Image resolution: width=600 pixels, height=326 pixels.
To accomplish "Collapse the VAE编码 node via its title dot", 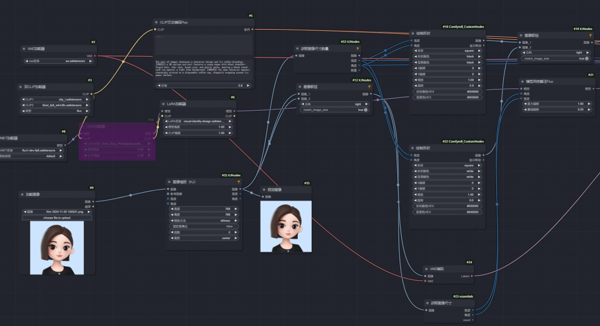I will pos(426,269).
